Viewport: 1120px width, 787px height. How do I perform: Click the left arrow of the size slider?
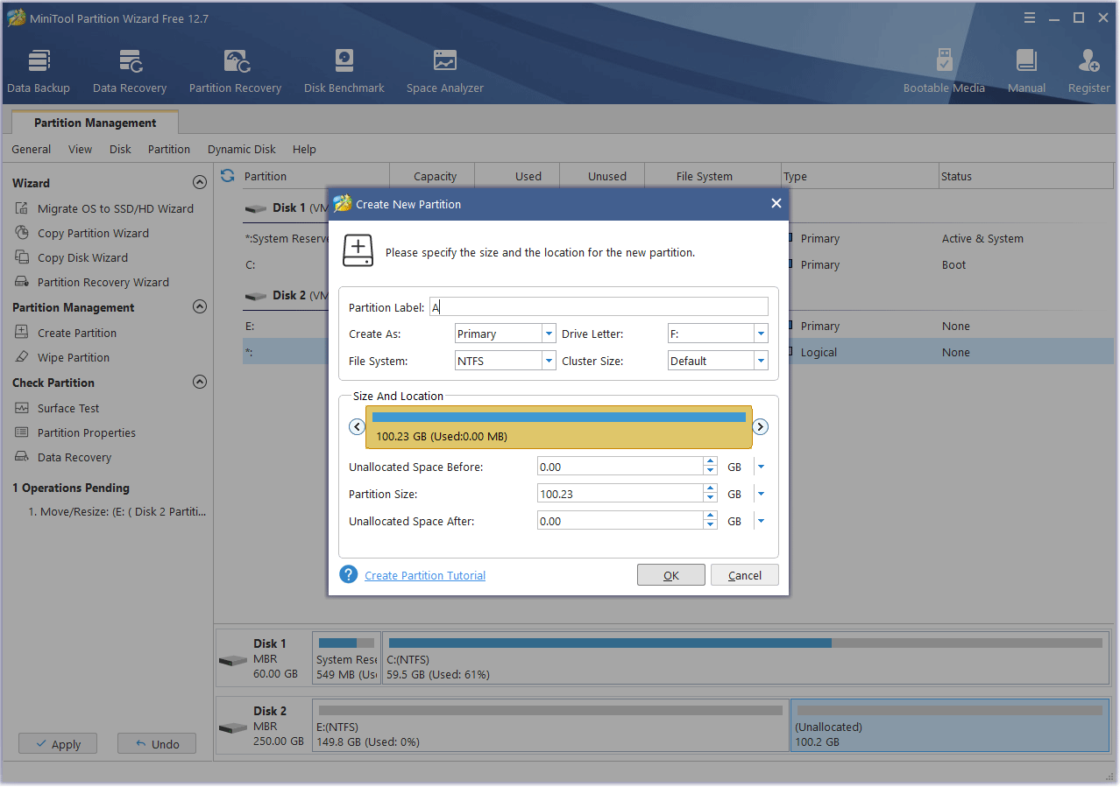(x=357, y=426)
